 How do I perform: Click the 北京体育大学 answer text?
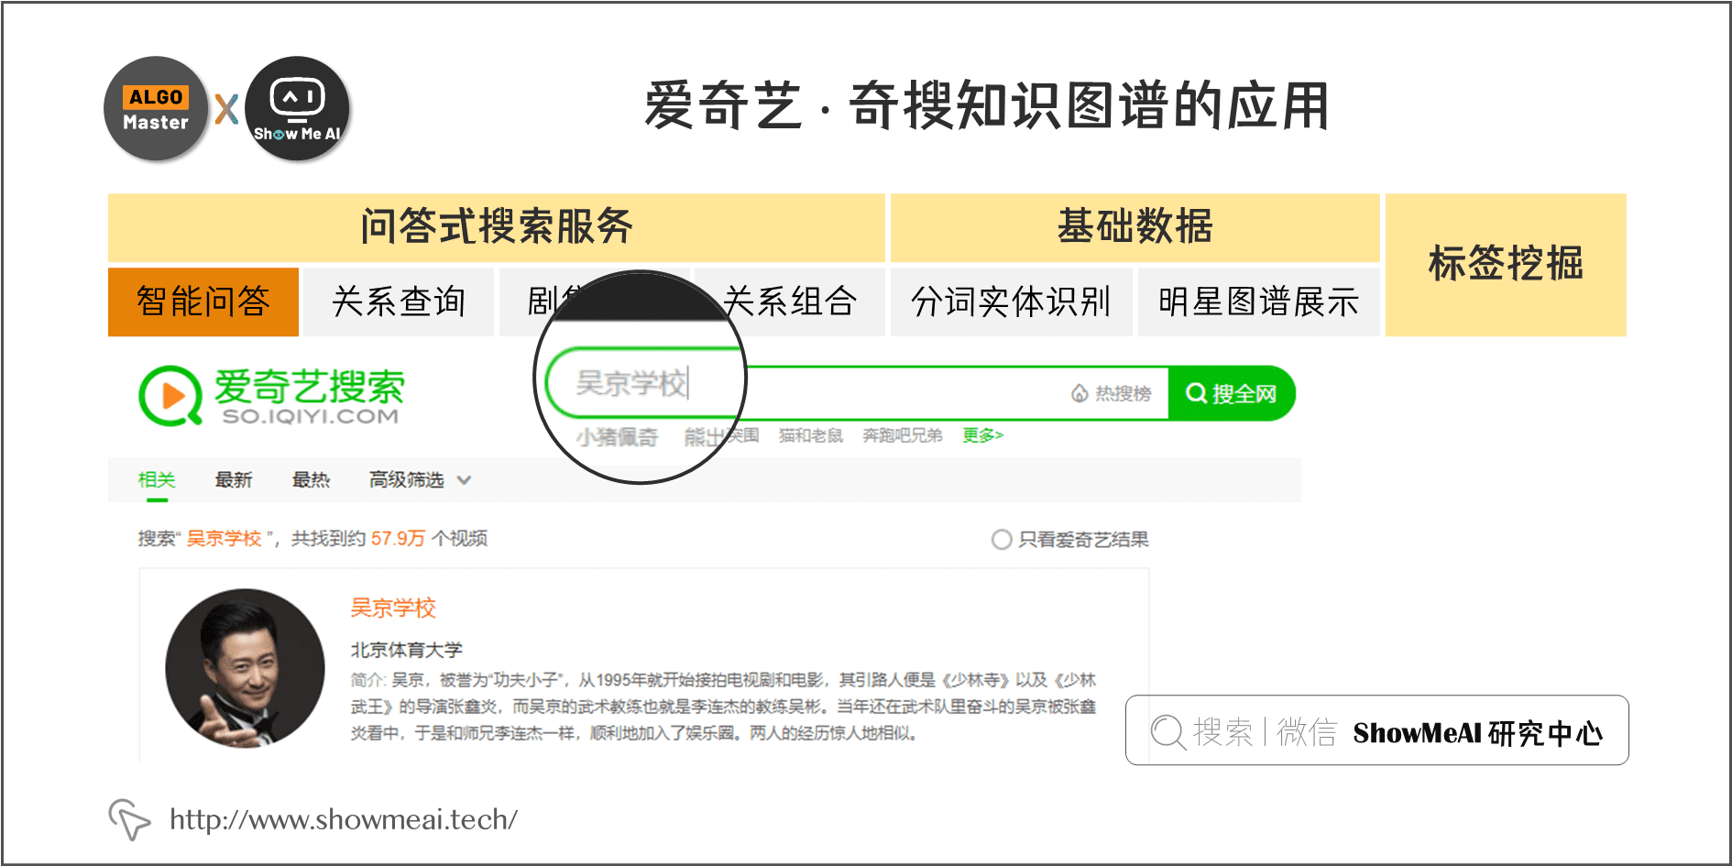[406, 650]
